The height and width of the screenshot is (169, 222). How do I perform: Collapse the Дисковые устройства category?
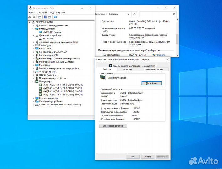[x=33, y=36]
